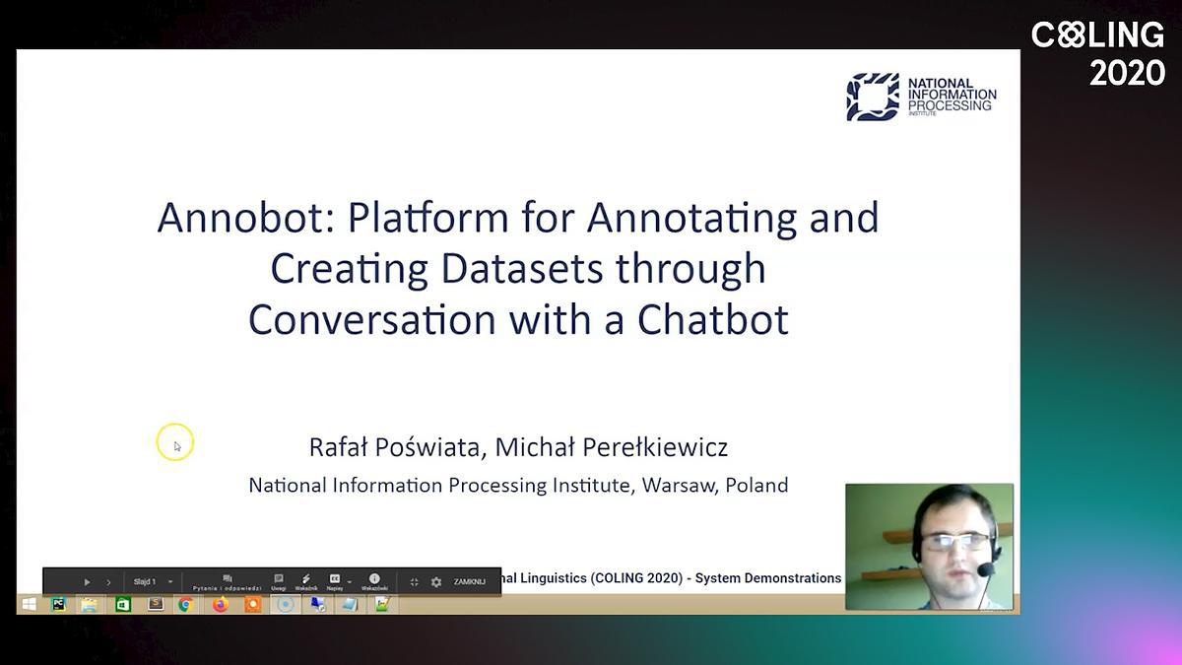Open File Explorer from taskbar
The width and height of the screenshot is (1182, 665).
point(90,604)
